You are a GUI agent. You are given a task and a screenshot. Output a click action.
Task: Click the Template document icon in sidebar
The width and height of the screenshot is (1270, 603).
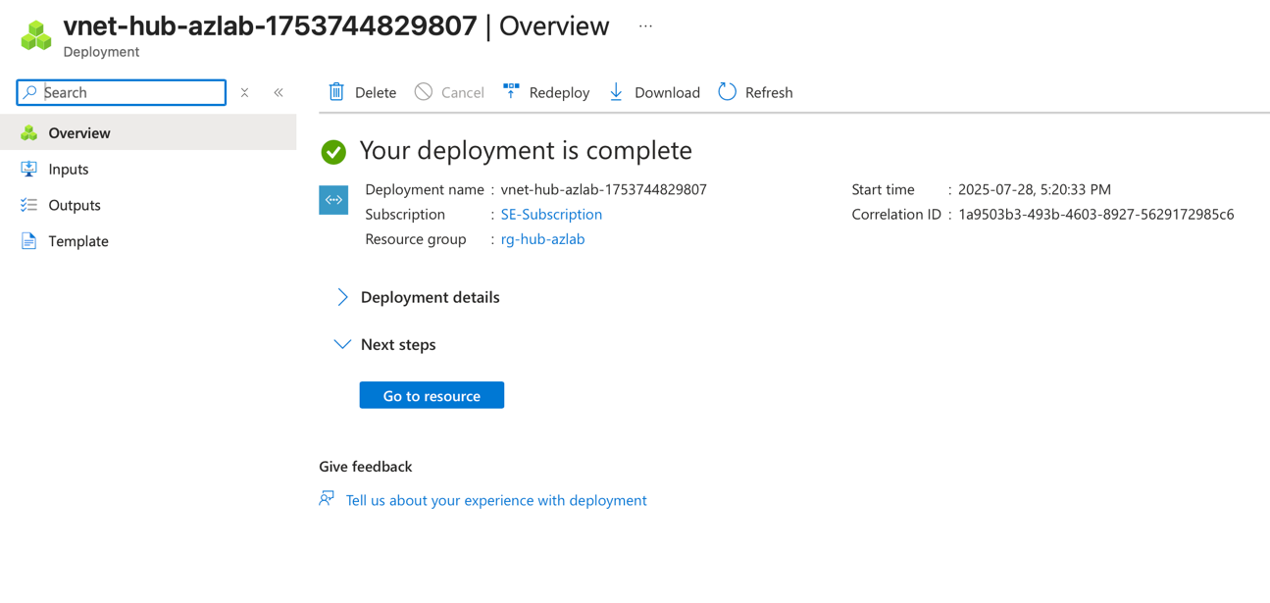[x=29, y=241]
